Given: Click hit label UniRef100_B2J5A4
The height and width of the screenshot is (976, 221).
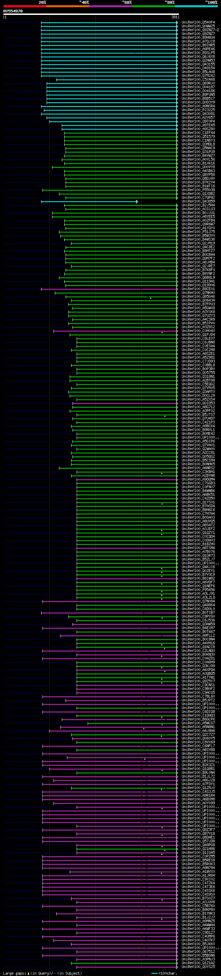Looking at the screenshot, I should [198, 205].
